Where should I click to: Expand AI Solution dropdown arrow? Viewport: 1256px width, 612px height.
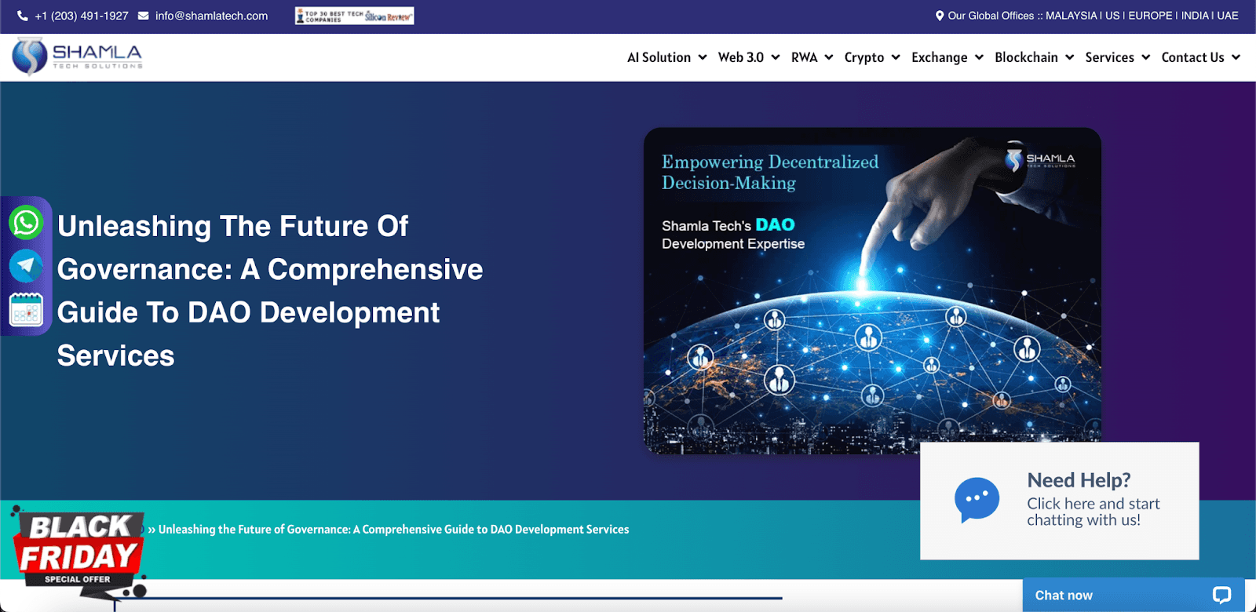point(703,57)
